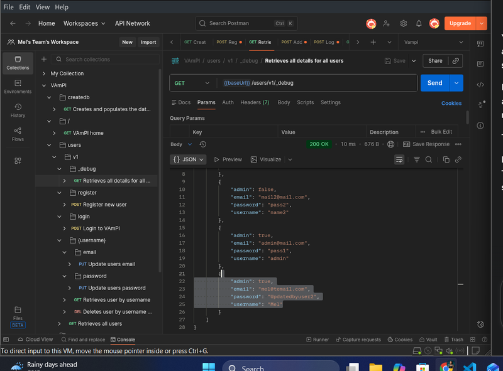The height and width of the screenshot is (371, 503).
Task: Open the Flows sidebar panel
Action: 18,133
